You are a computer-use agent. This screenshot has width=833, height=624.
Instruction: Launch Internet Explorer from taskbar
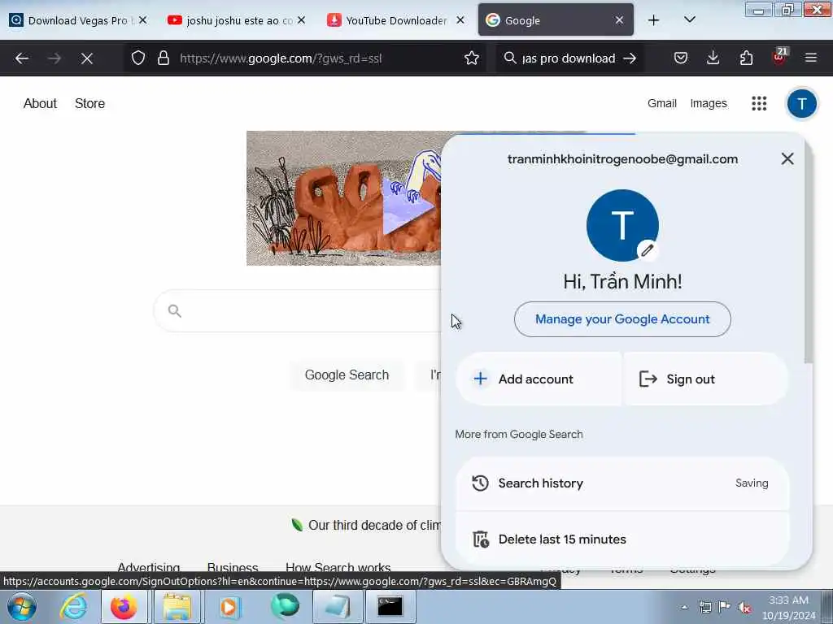pos(72,606)
